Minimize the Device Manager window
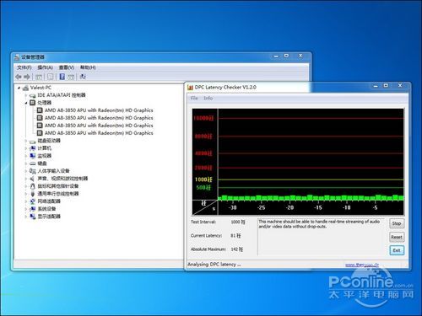Viewport: 422px width, 316px height. [276, 56]
